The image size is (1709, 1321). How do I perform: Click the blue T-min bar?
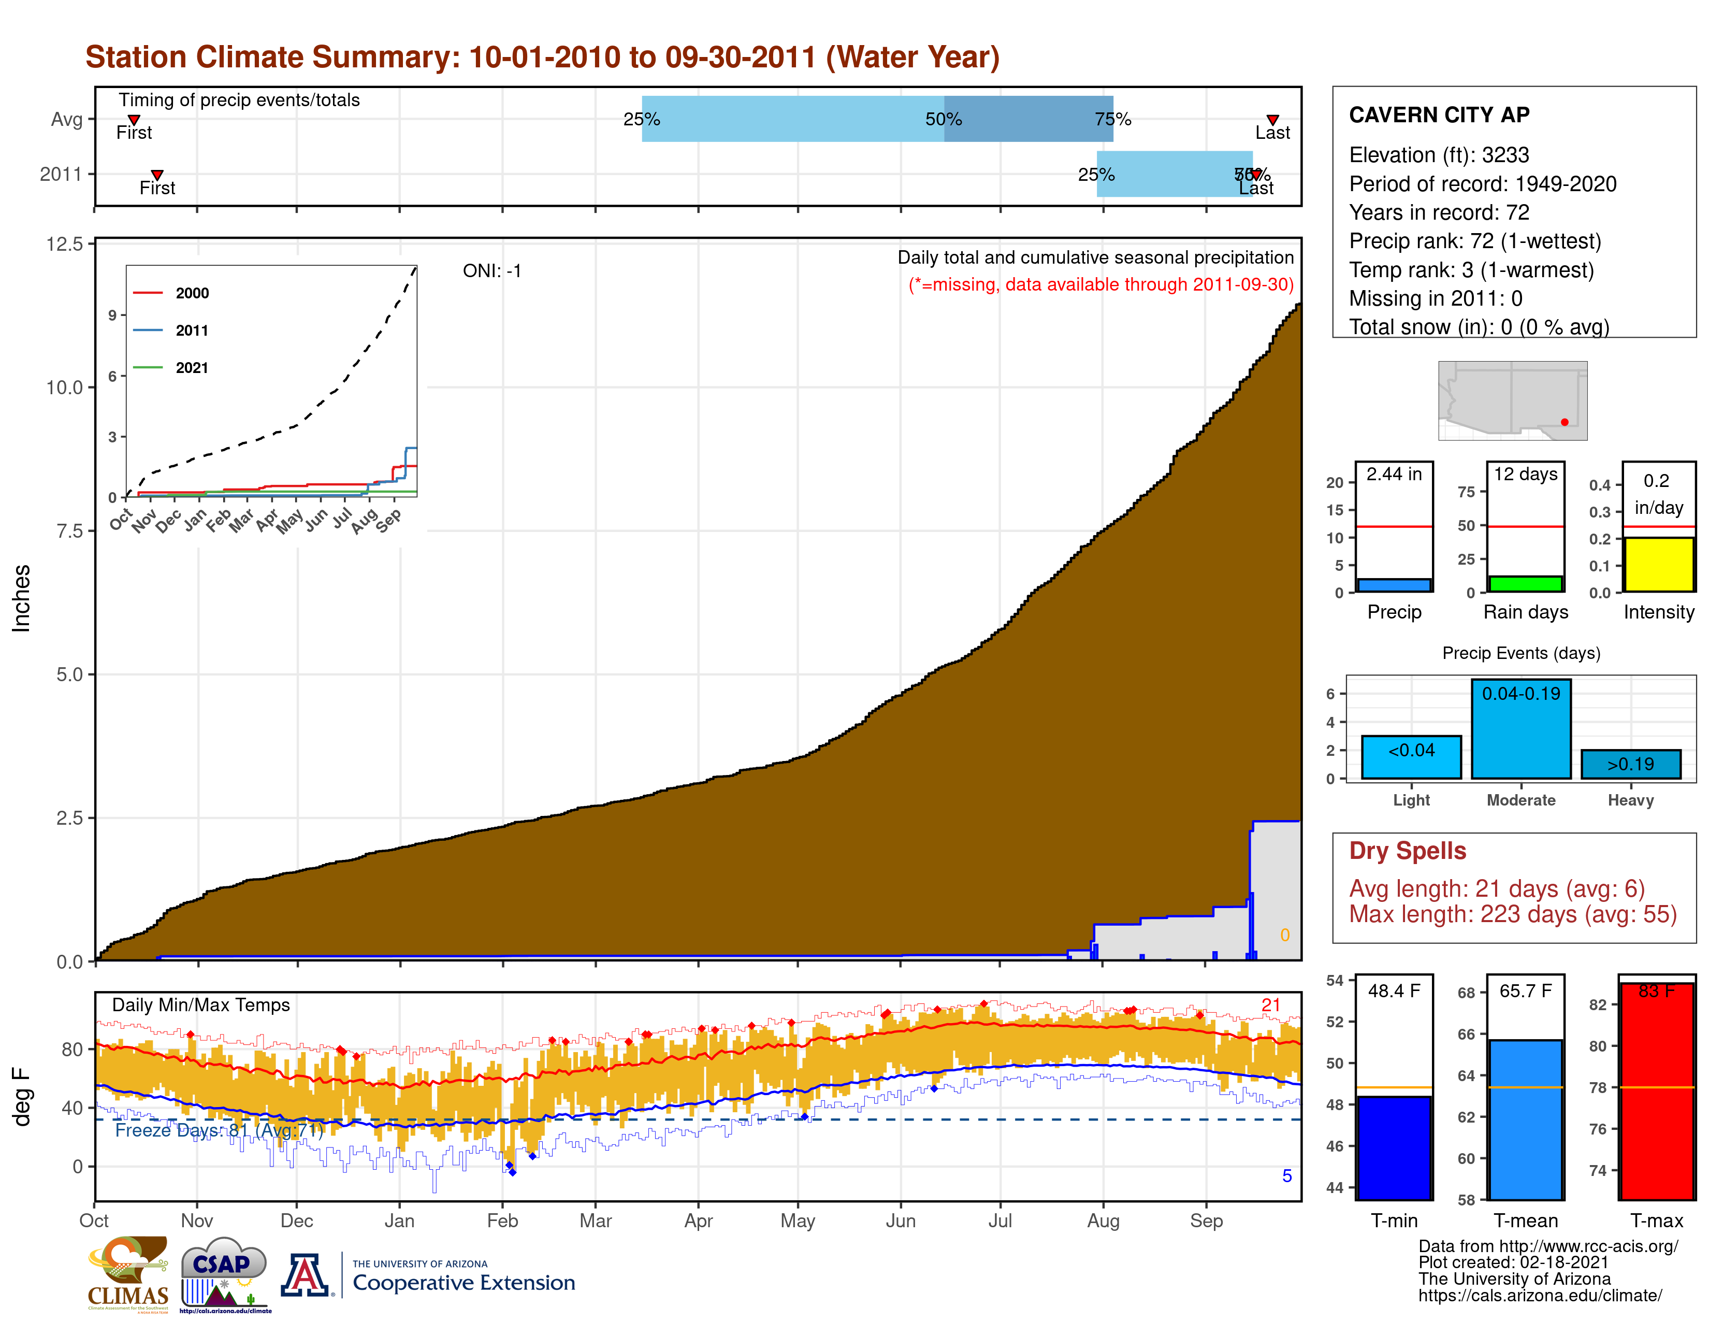coord(1394,1148)
